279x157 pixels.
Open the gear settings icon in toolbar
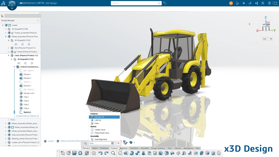coord(94,153)
